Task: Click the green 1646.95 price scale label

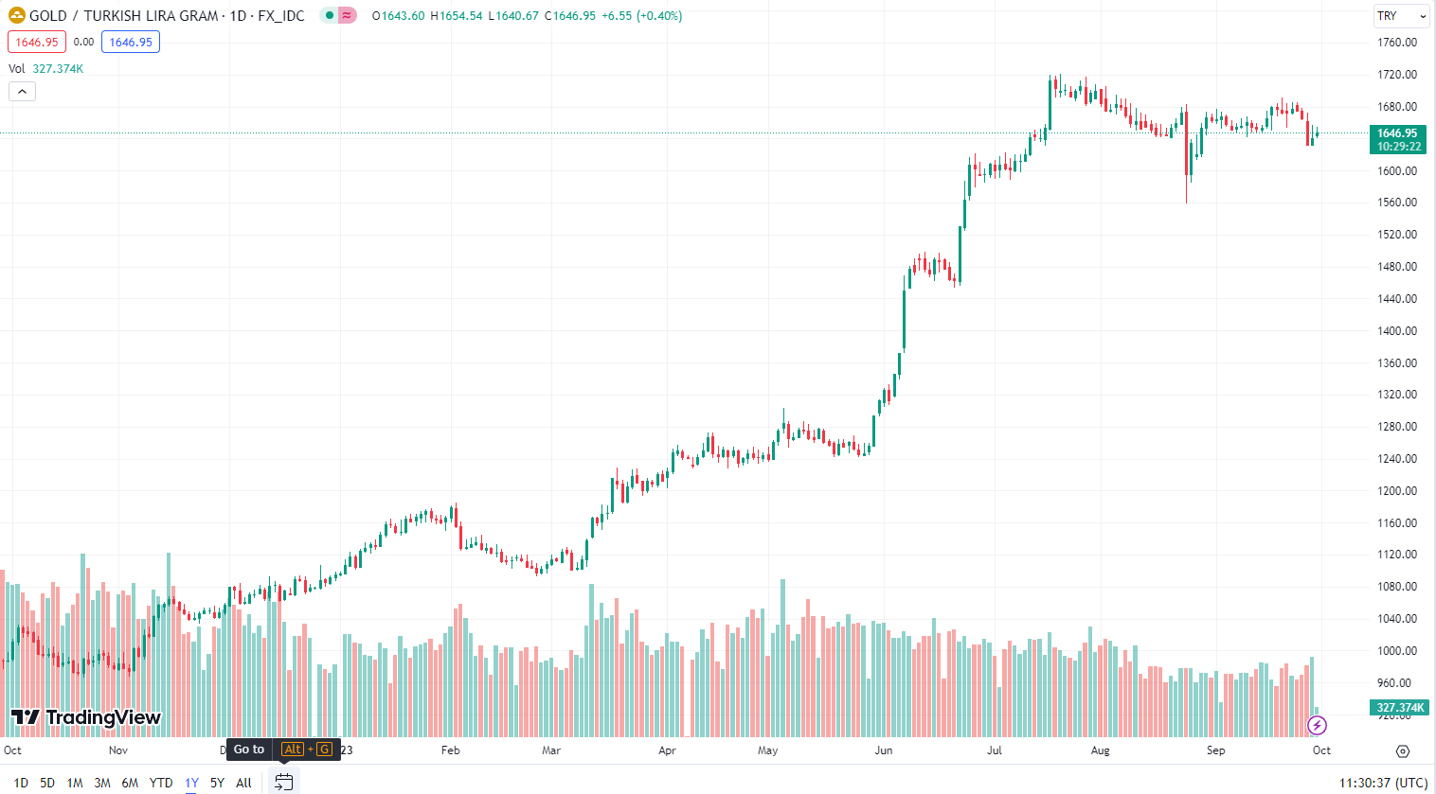Action: 1398,139
